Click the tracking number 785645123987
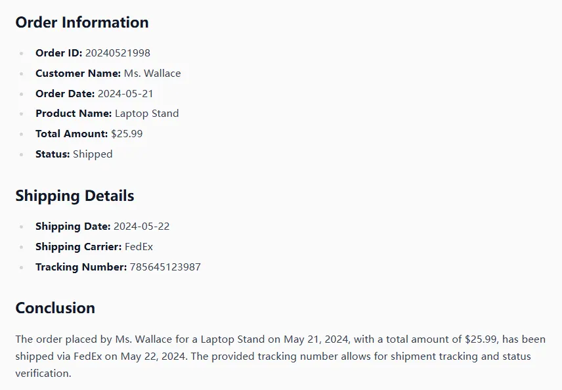Screen dimensions: 562x390 tap(165, 267)
